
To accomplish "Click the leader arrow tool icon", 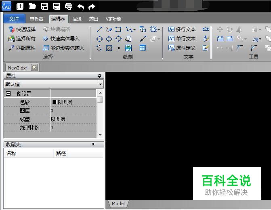I will tap(143, 39).
